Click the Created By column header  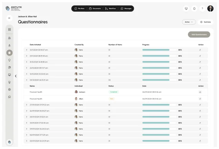(x=79, y=45)
